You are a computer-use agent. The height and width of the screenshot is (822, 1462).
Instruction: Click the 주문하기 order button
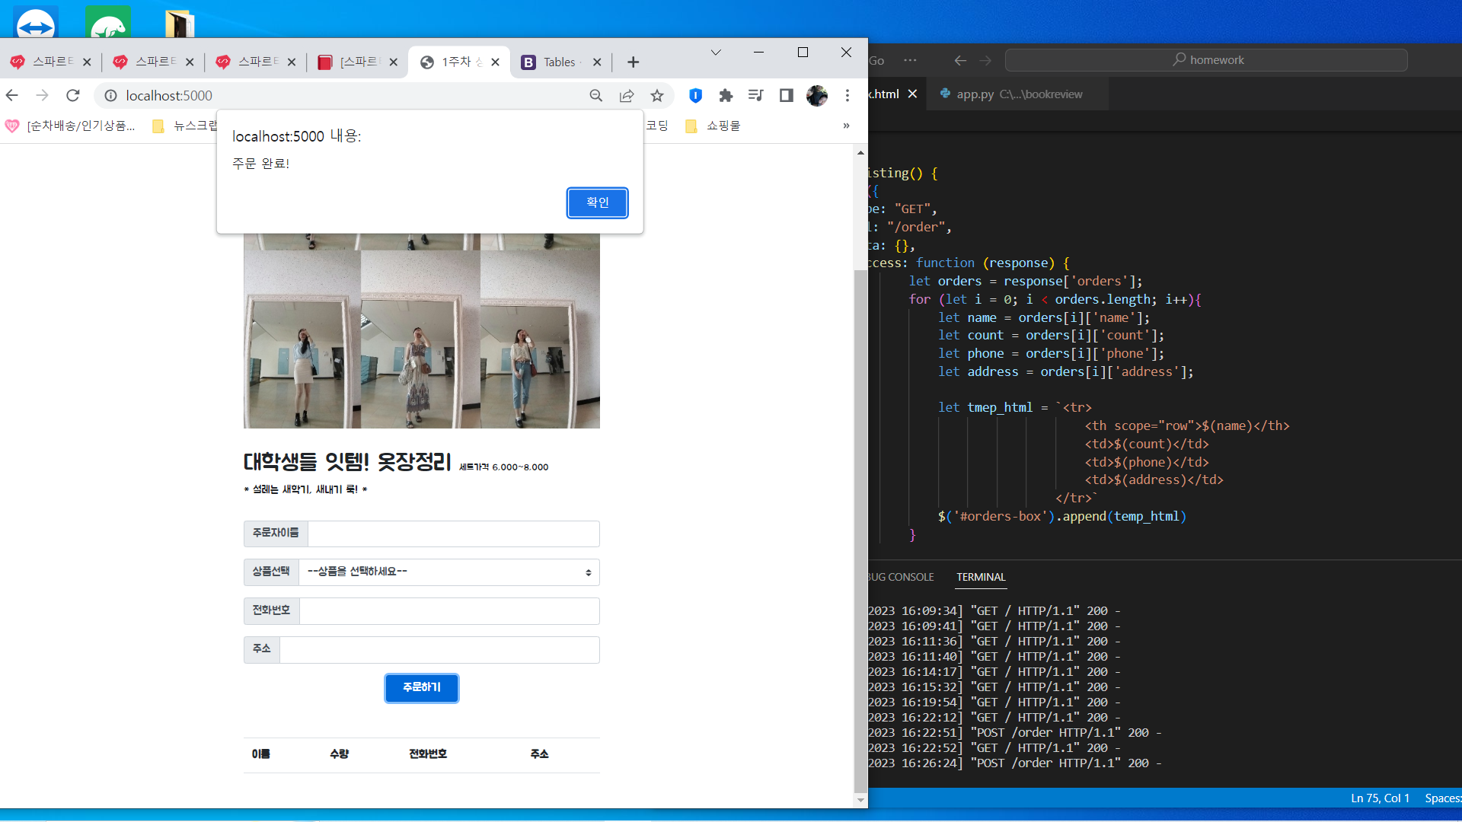[421, 687]
